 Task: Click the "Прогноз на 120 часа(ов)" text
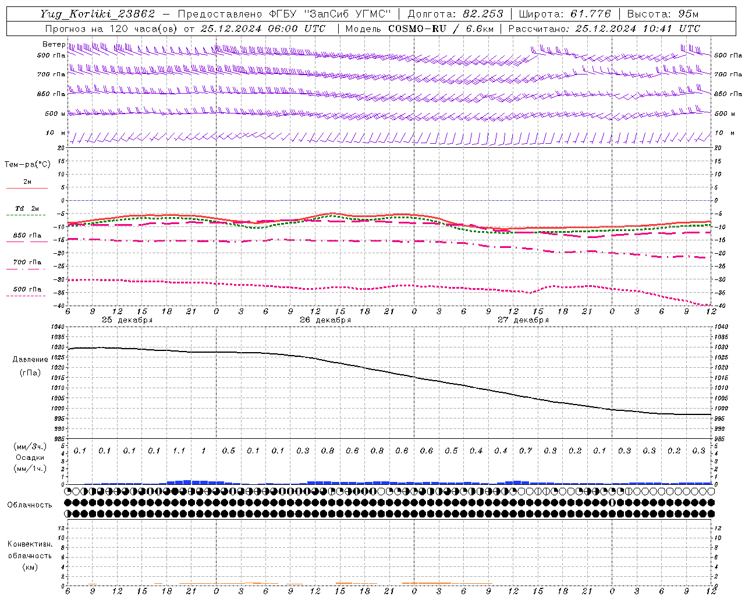click(x=112, y=29)
